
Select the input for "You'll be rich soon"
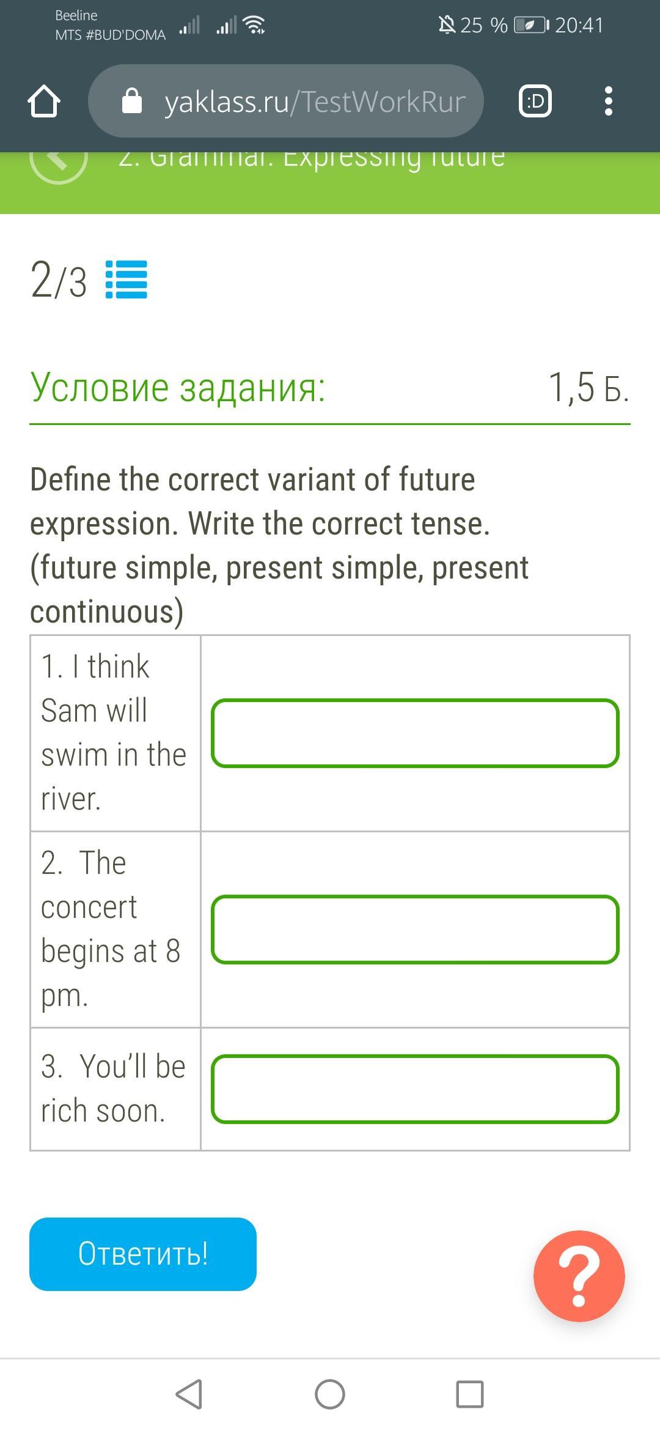(x=415, y=1089)
